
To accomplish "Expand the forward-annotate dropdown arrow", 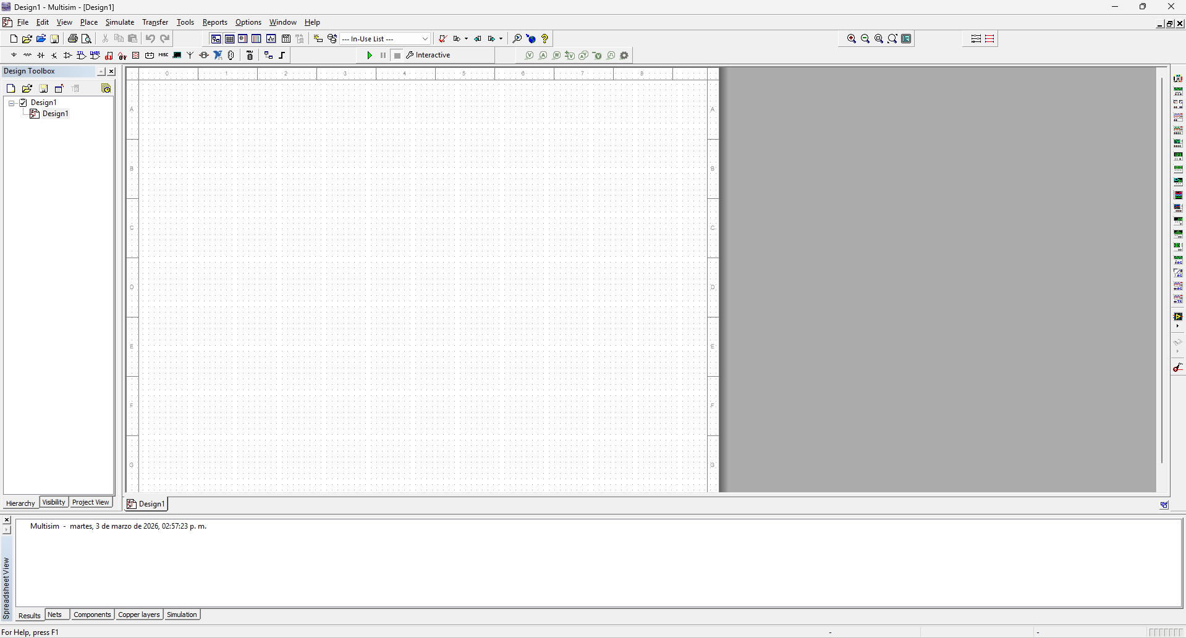I will pos(501,38).
